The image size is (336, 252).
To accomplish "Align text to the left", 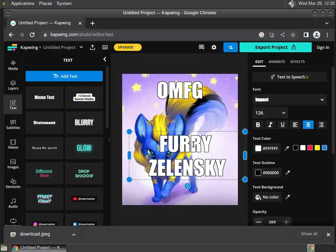I will (x=295, y=125).
